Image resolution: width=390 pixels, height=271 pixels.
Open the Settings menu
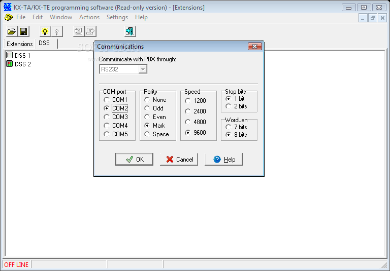(117, 17)
